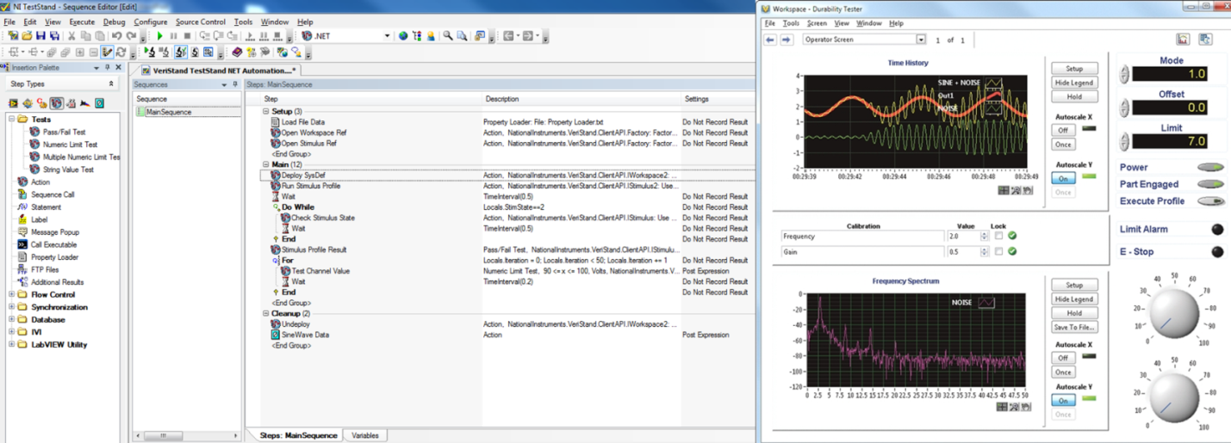1231x443 pixels.
Task: Expand the Flow Control step folder
Action: [x=12, y=294]
